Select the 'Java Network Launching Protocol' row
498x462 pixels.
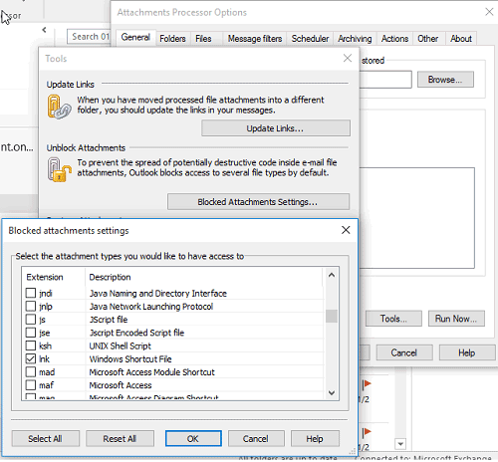pyautogui.click(x=172, y=306)
